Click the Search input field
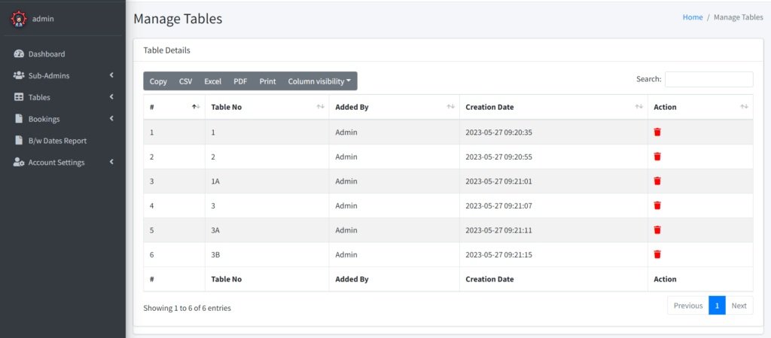This screenshot has height=338, width=771. [708, 79]
